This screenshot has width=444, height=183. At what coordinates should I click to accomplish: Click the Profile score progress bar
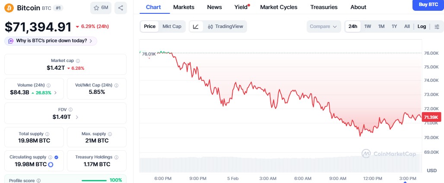click(94, 180)
